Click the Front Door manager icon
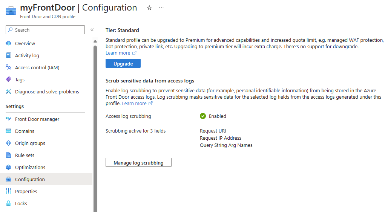This screenshot has width=388, height=212. [x=9, y=119]
